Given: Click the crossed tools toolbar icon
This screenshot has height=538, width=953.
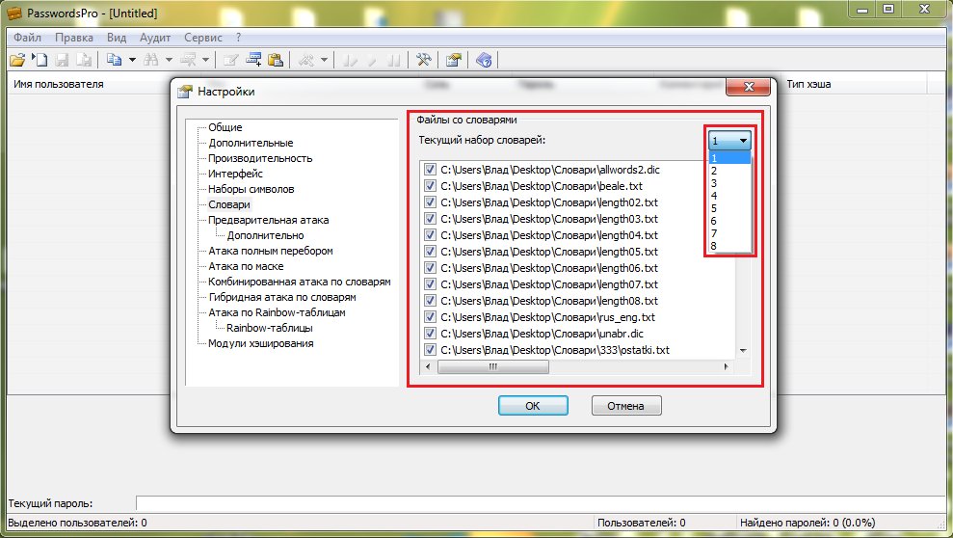Looking at the screenshot, I should coord(423,60).
